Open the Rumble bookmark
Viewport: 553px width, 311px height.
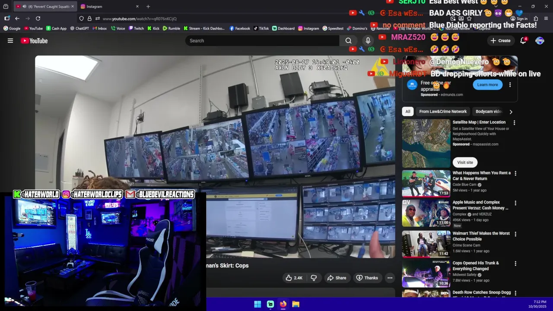coord(172,29)
